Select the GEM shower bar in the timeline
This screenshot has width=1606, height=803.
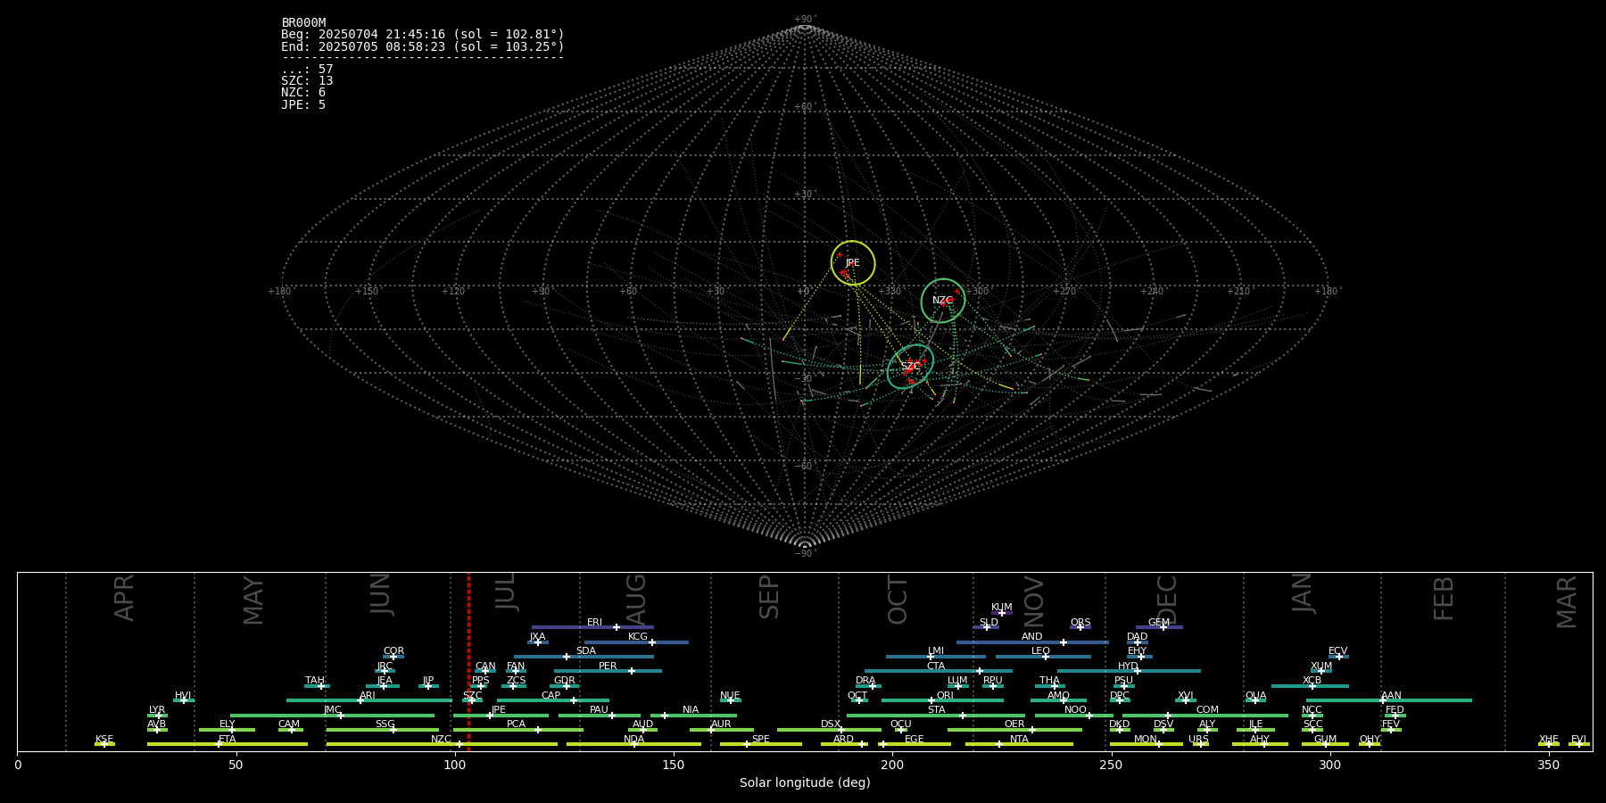coord(1159,627)
